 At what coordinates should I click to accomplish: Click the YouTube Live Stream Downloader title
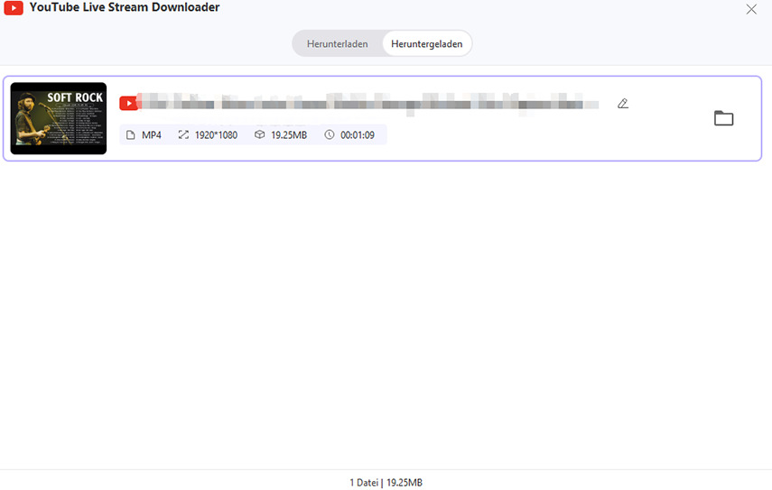125,7
